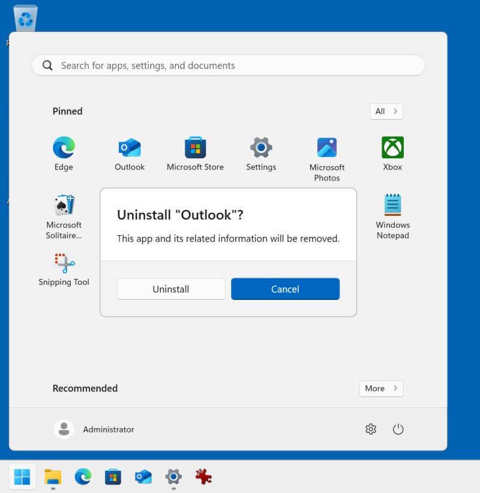Open the Microsoft Store pinned icon
This screenshot has height=493, width=480.
[195, 148]
